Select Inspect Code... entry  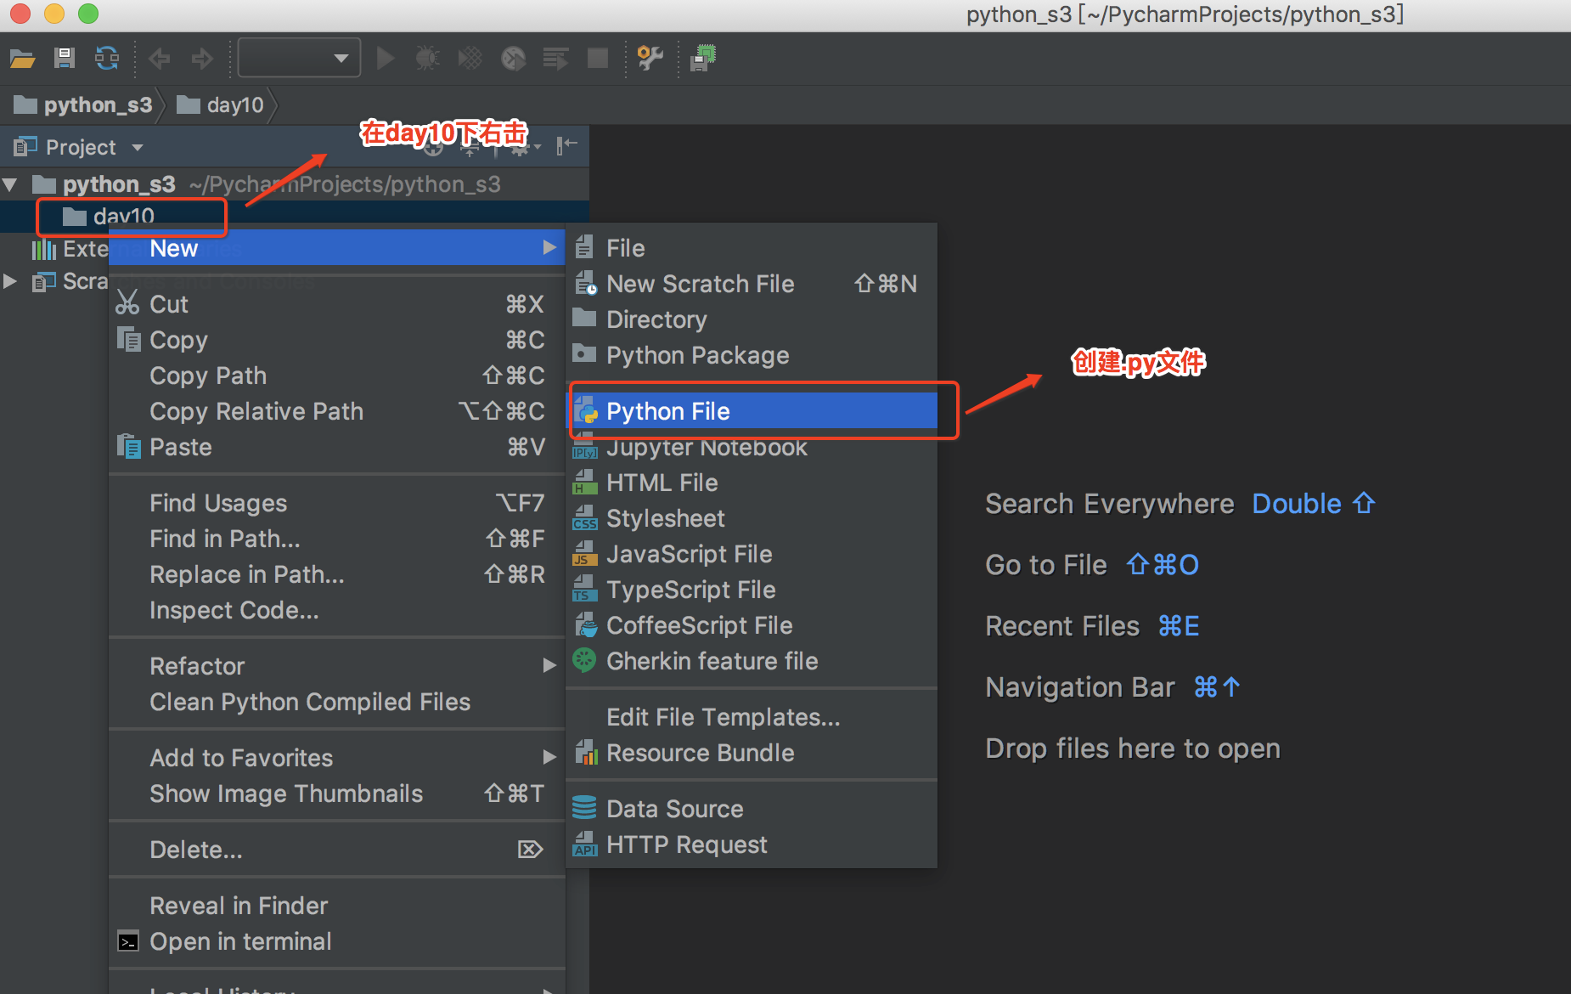point(337,610)
